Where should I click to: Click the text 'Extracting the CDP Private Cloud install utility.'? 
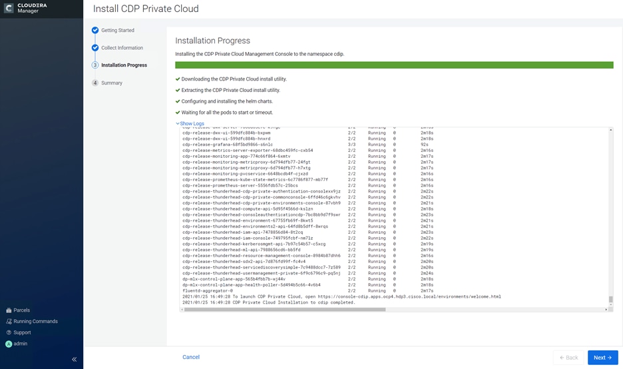[x=231, y=91]
